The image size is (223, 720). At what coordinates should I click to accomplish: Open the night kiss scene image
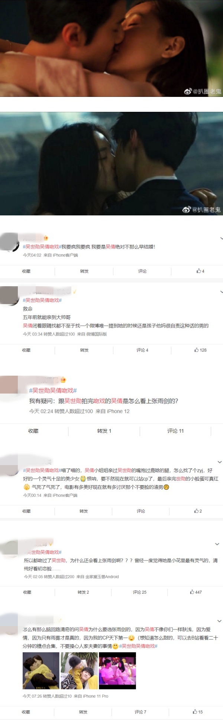tap(111, 164)
